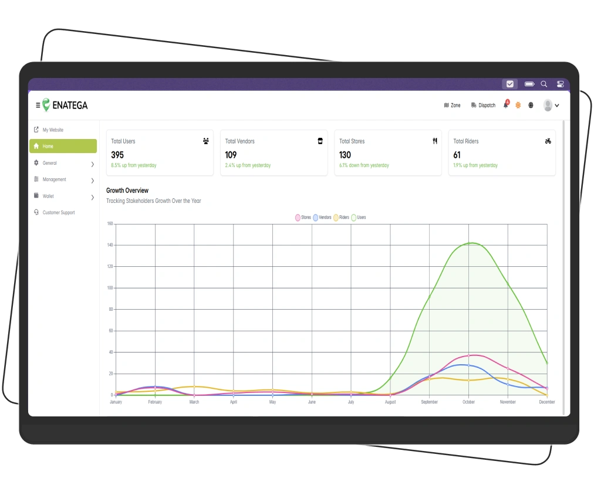
Task: Click the Dispatch button in the header
Action: click(483, 105)
